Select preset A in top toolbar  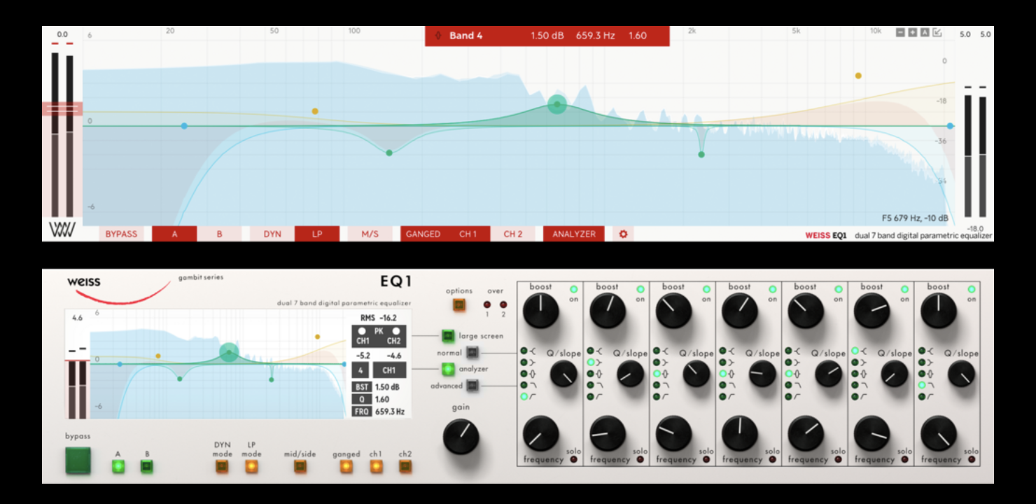pyautogui.click(x=174, y=234)
